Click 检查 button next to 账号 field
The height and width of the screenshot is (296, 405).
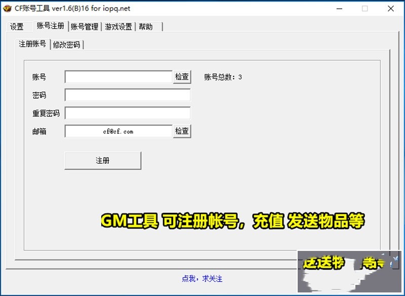pyautogui.click(x=182, y=77)
